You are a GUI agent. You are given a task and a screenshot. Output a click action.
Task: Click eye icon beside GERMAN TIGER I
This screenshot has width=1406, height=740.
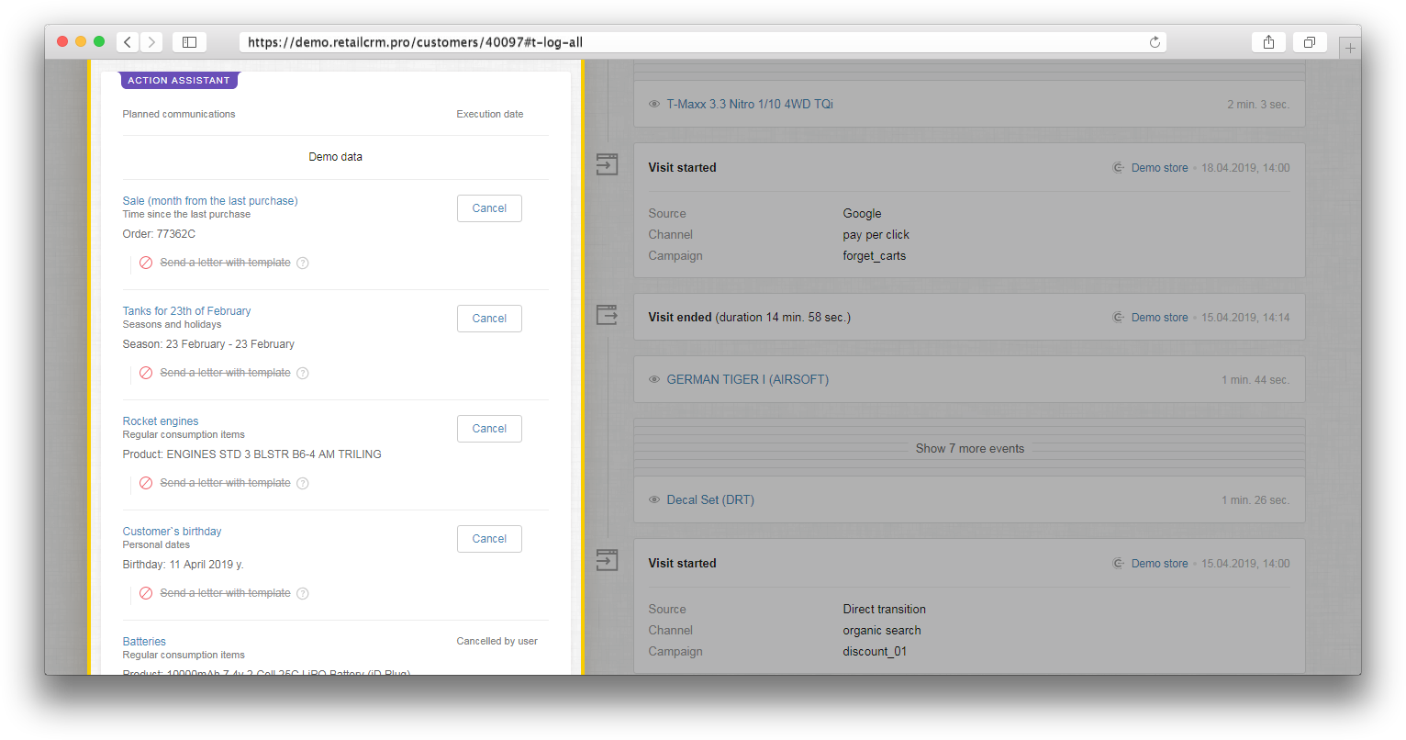654,379
